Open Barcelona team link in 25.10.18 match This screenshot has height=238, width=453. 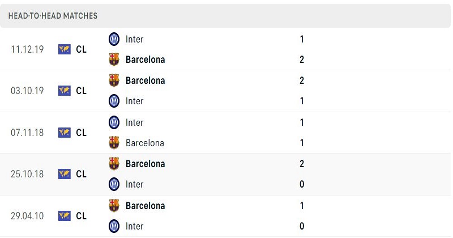coord(146,164)
